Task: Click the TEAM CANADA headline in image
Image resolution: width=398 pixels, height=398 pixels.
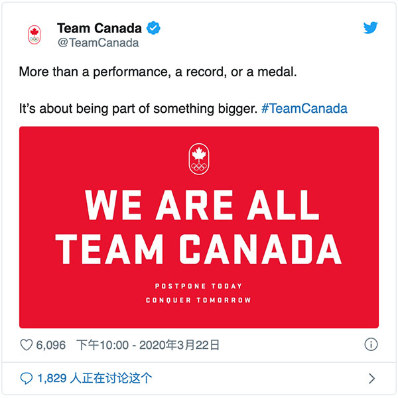Action: coord(198,249)
